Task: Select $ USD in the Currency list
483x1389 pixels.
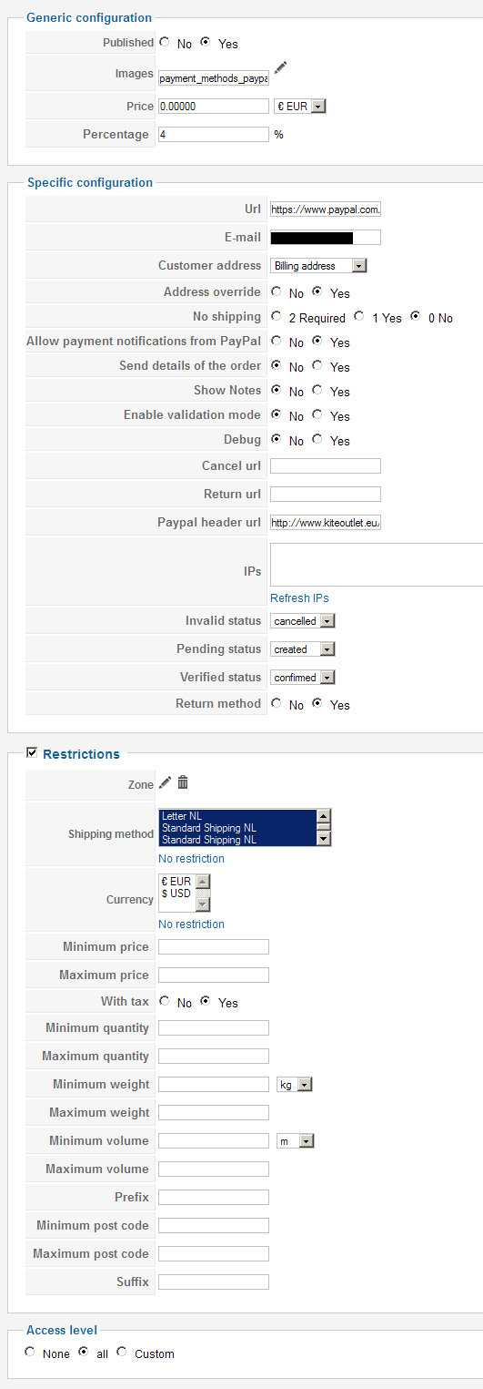Action: [176, 894]
